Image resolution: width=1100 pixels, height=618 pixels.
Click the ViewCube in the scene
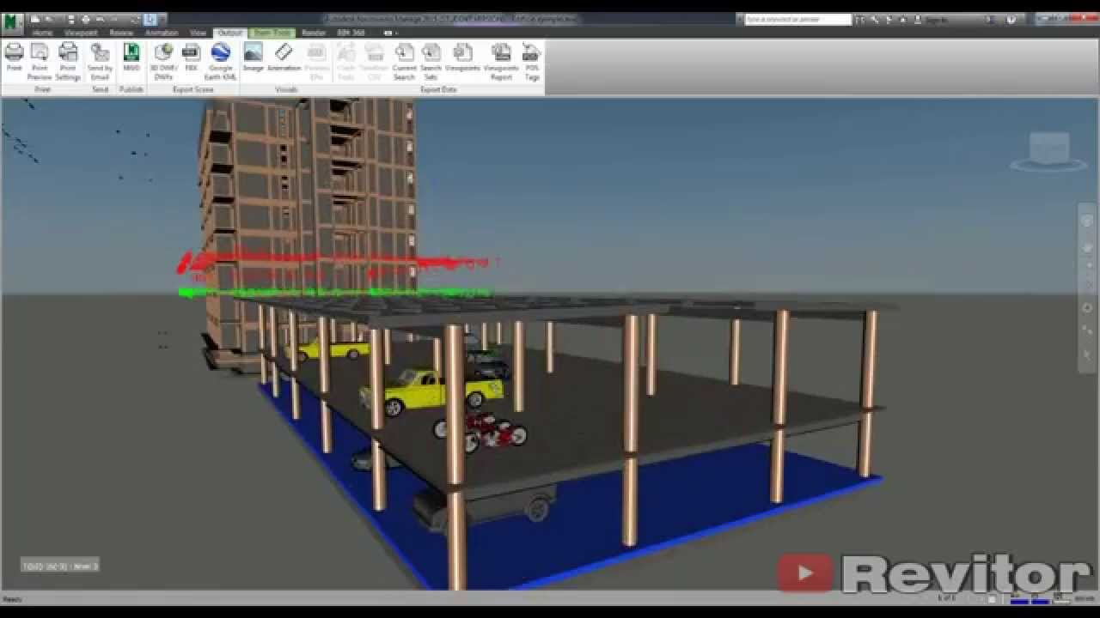[x=1049, y=150]
